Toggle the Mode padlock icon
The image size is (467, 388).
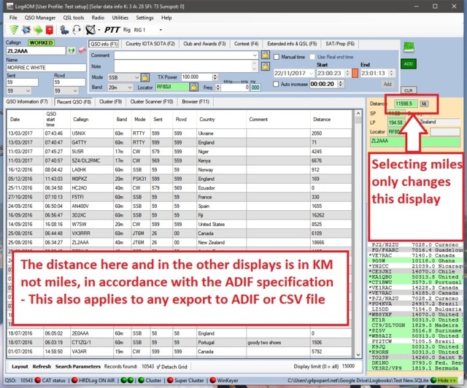click(144, 77)
